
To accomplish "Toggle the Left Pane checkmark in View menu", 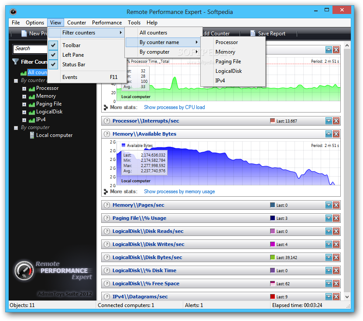I will 53,55.
